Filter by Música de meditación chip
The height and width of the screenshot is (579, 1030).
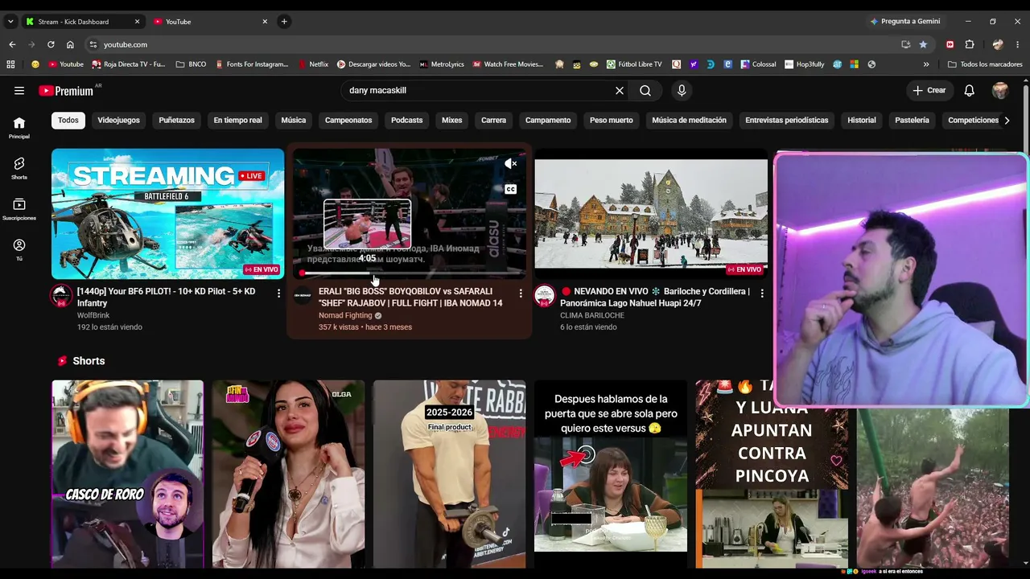[689, 121]
